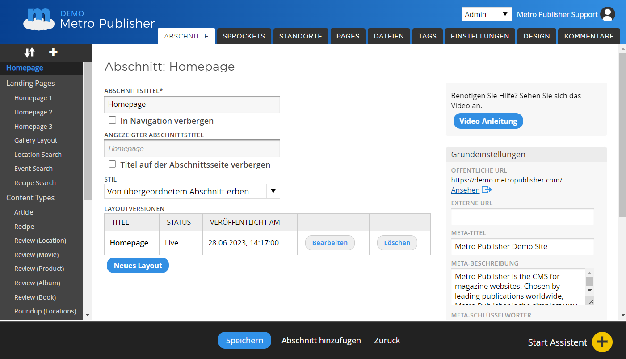This screenshot has width=626, height=359.
Task: Click the Zurück link
Action: pyautogui.click(x=387, y=340)
